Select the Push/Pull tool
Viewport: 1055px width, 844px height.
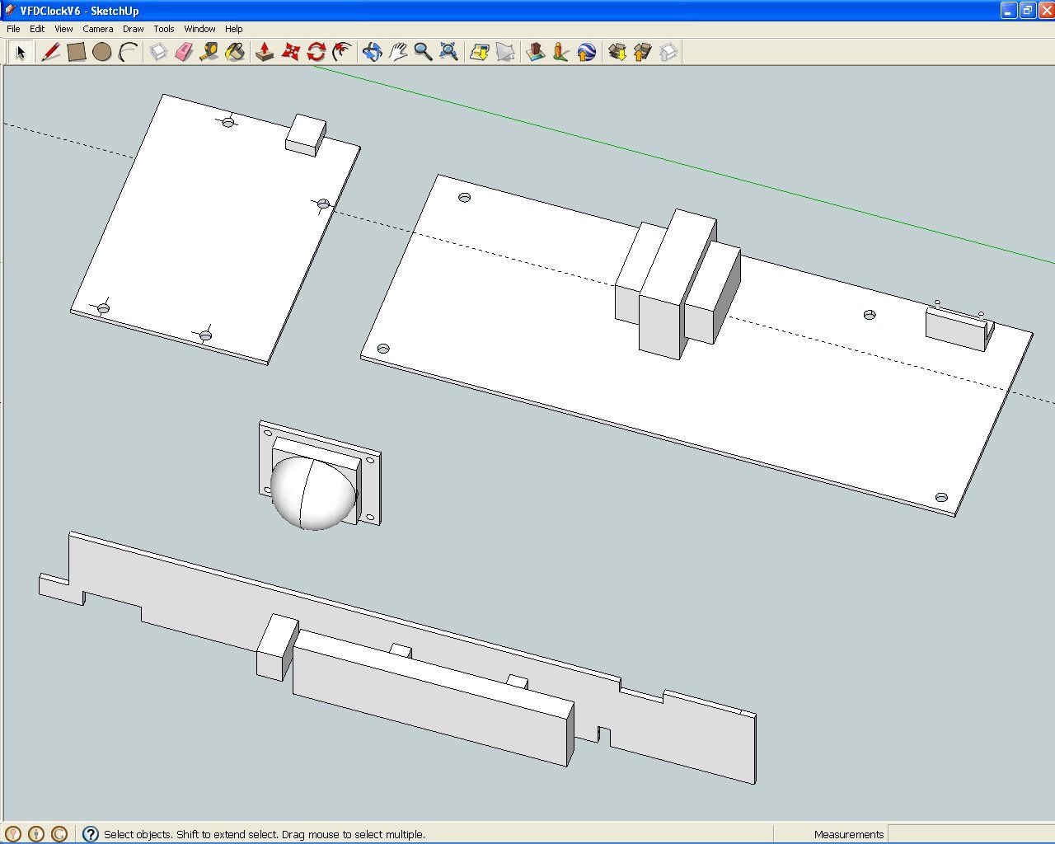[265, 53]
